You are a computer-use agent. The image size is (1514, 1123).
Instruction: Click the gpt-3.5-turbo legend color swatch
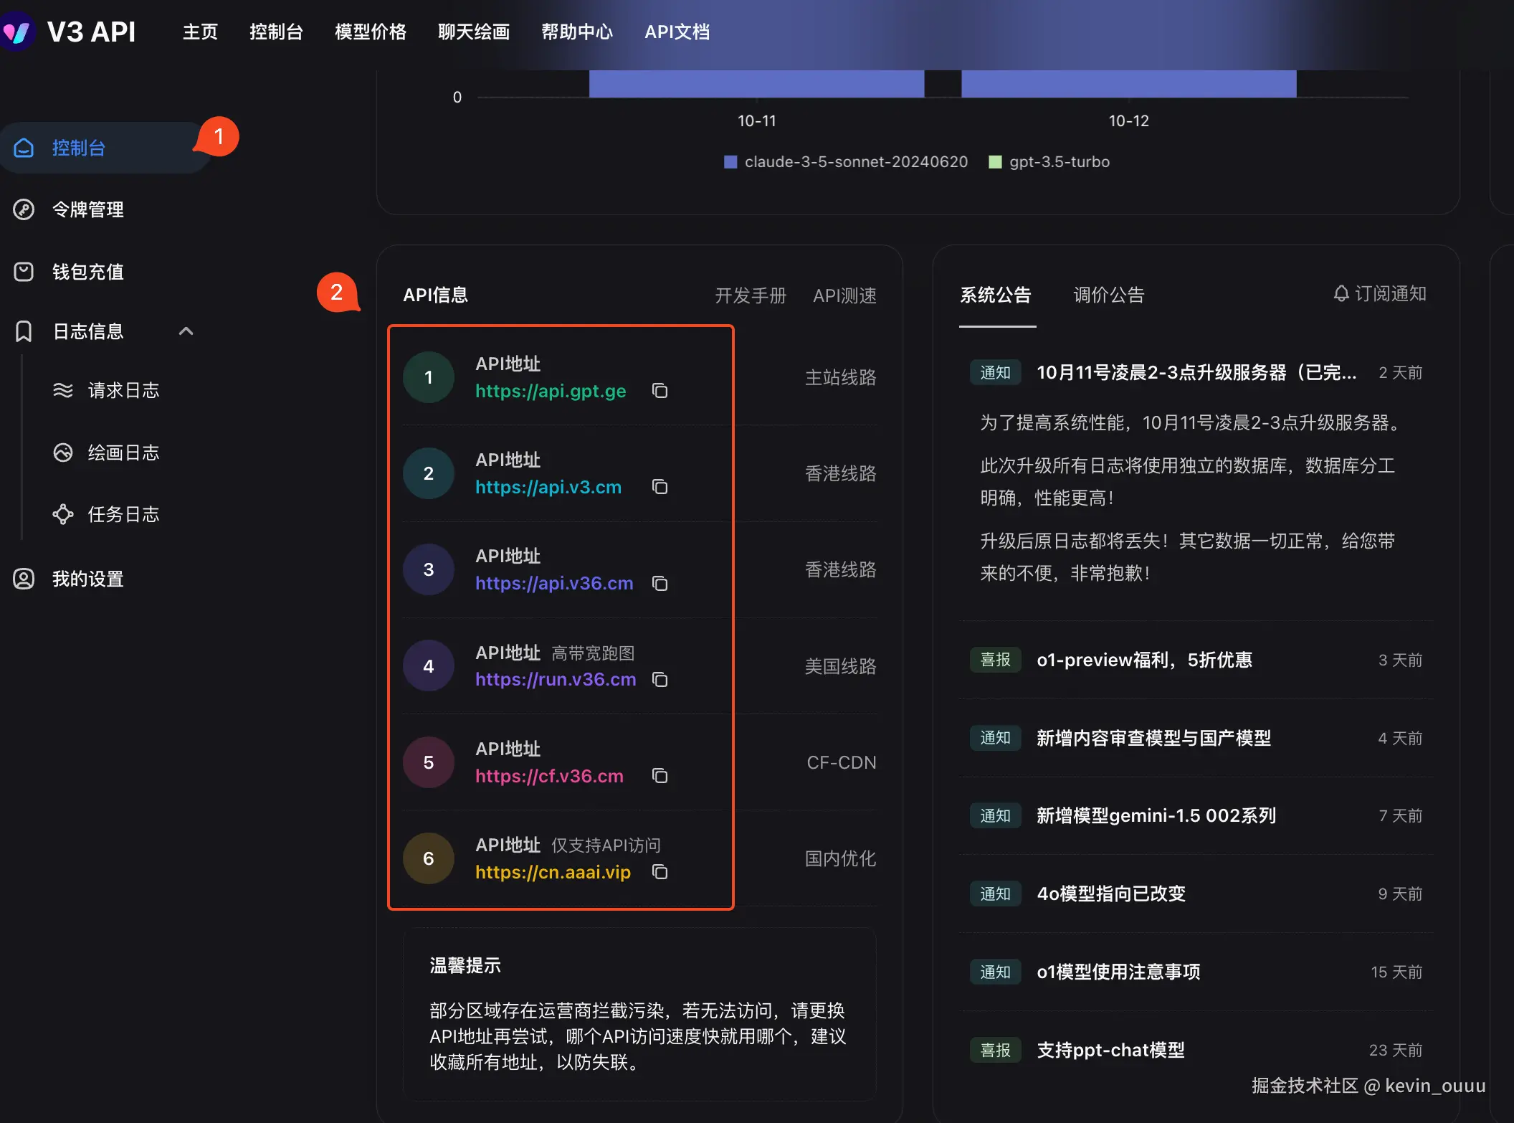[x=995, y=161]
